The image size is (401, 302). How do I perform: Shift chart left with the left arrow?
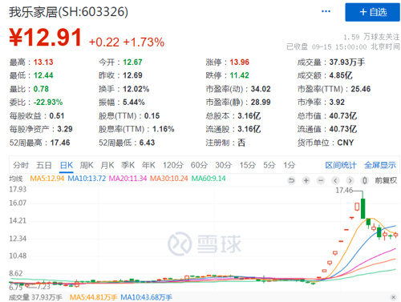tap(335, 181)
